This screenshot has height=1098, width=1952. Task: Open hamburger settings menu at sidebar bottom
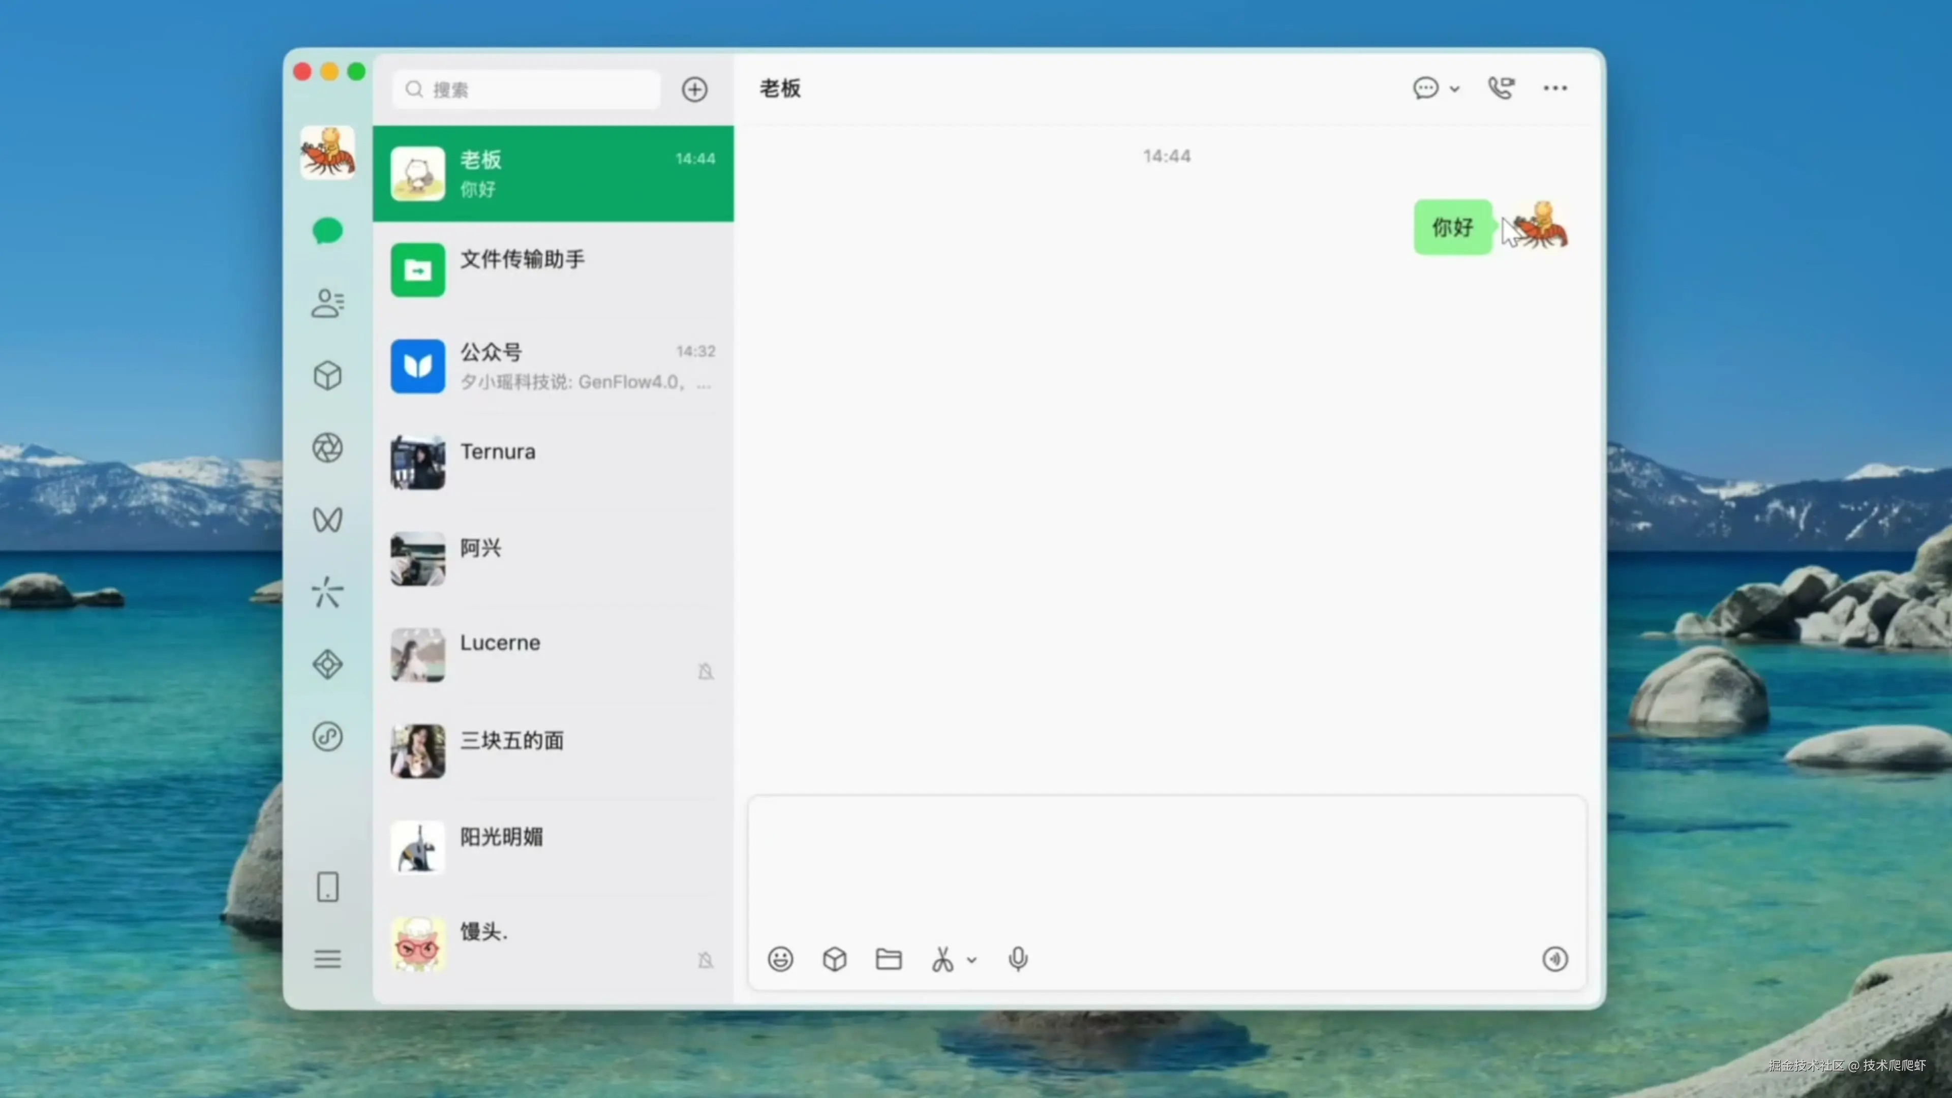tap(327, 959)
